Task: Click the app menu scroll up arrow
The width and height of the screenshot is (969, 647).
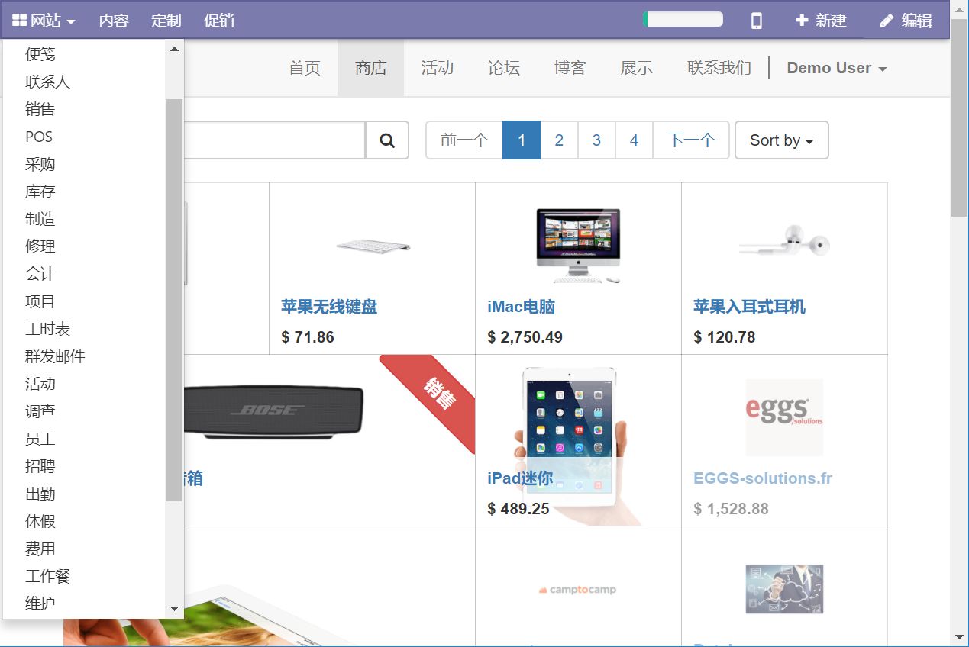Action: click(174, 49)
